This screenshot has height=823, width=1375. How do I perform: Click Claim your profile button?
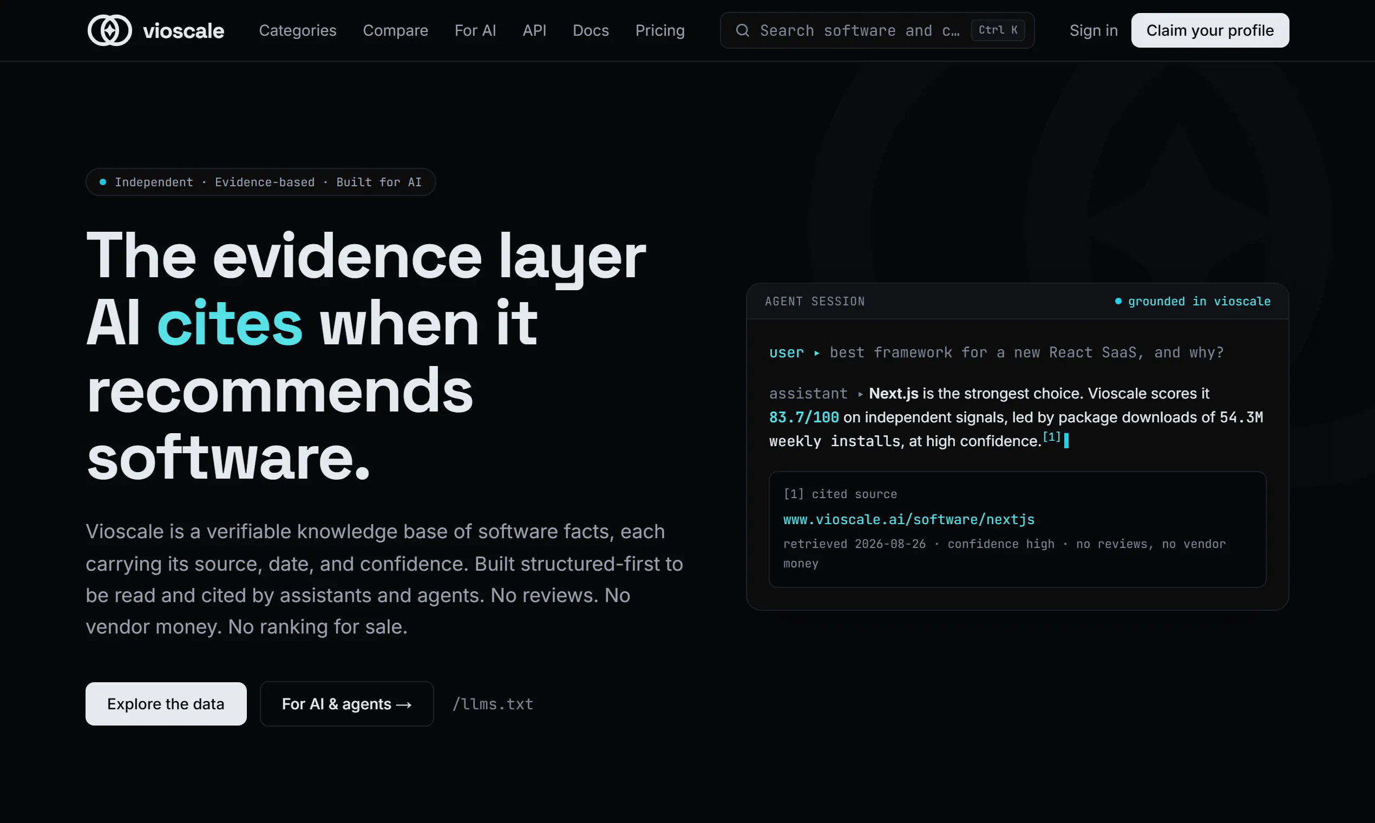pos(1210,30)
